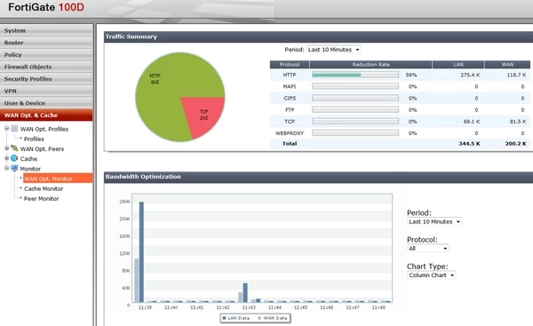Expand the Cache tree node
Viewport: 533px width, 326px height.
click(x=6, y=158)
